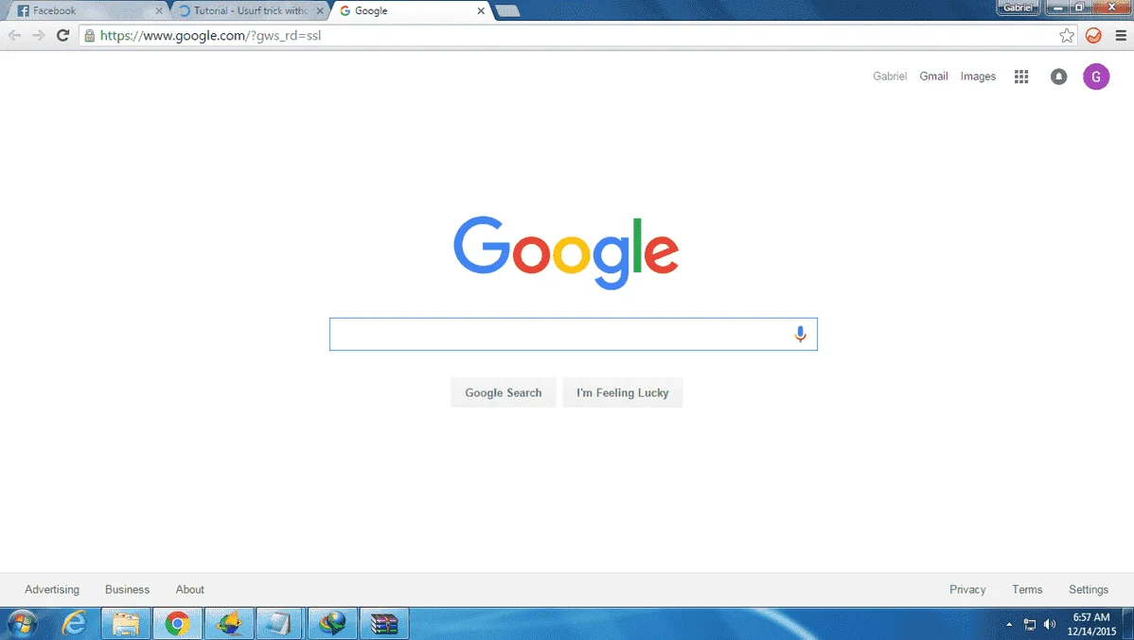Start voice search with the microphone
Screen dimensions: 1134x640
pos(800,334)
